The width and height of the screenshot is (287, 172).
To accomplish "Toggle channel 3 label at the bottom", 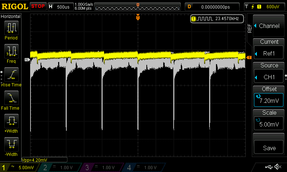I will point(87,167).
